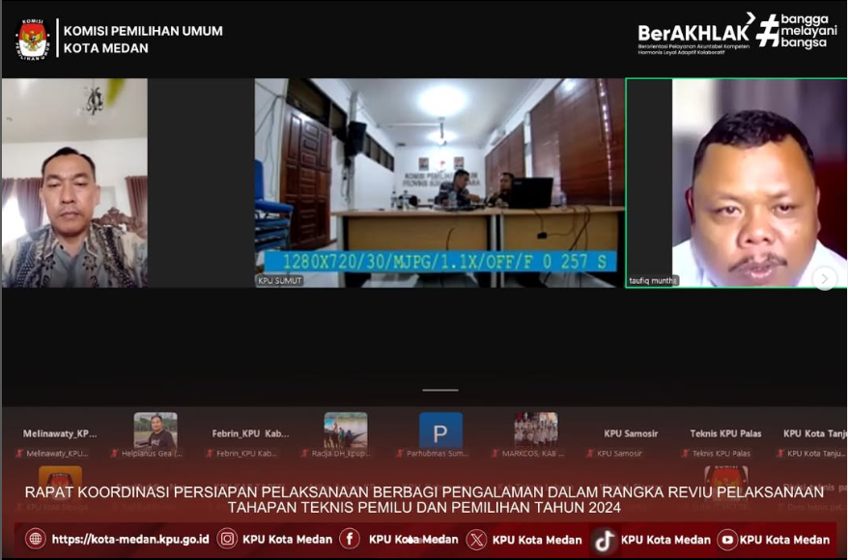Image resolution: width=849 pixels, height=560 pixels.
Task: Click Helpianus Gea participant thumbnail
Action: pyautogui.click(x=156, y=431)
